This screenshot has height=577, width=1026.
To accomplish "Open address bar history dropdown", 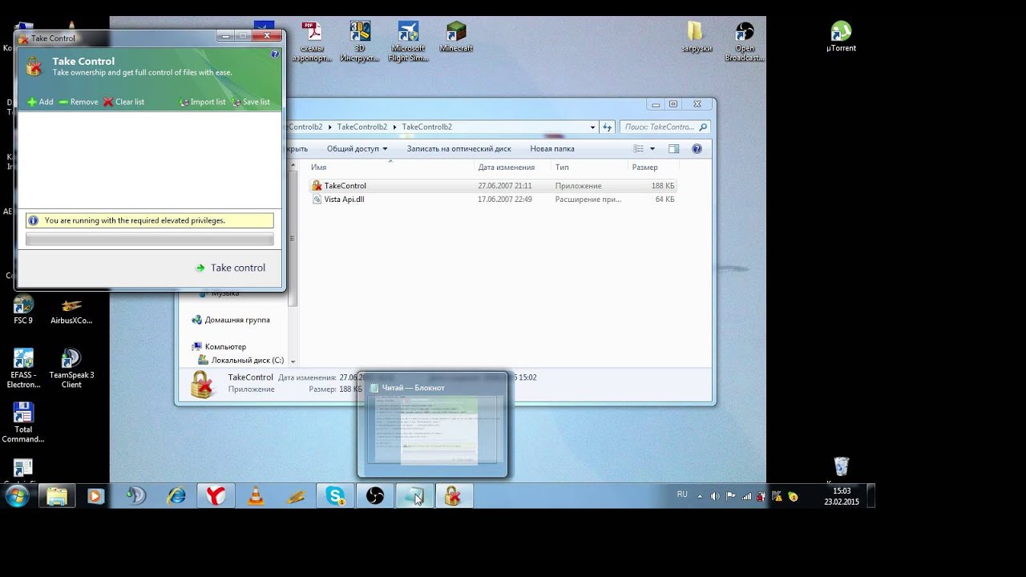I will 593,127.
